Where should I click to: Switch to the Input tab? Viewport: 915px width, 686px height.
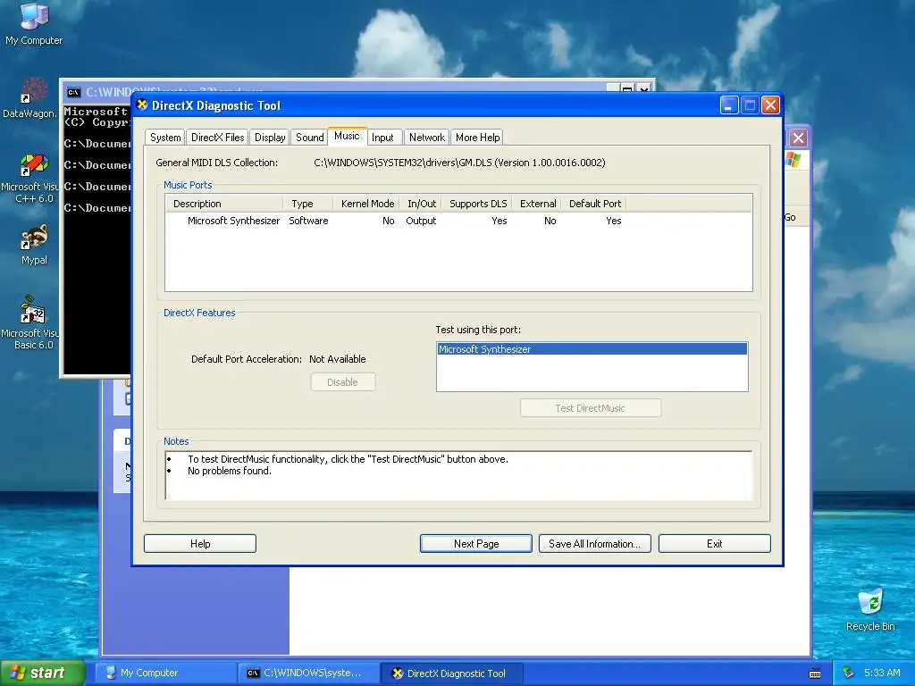(x=382, y=137)
